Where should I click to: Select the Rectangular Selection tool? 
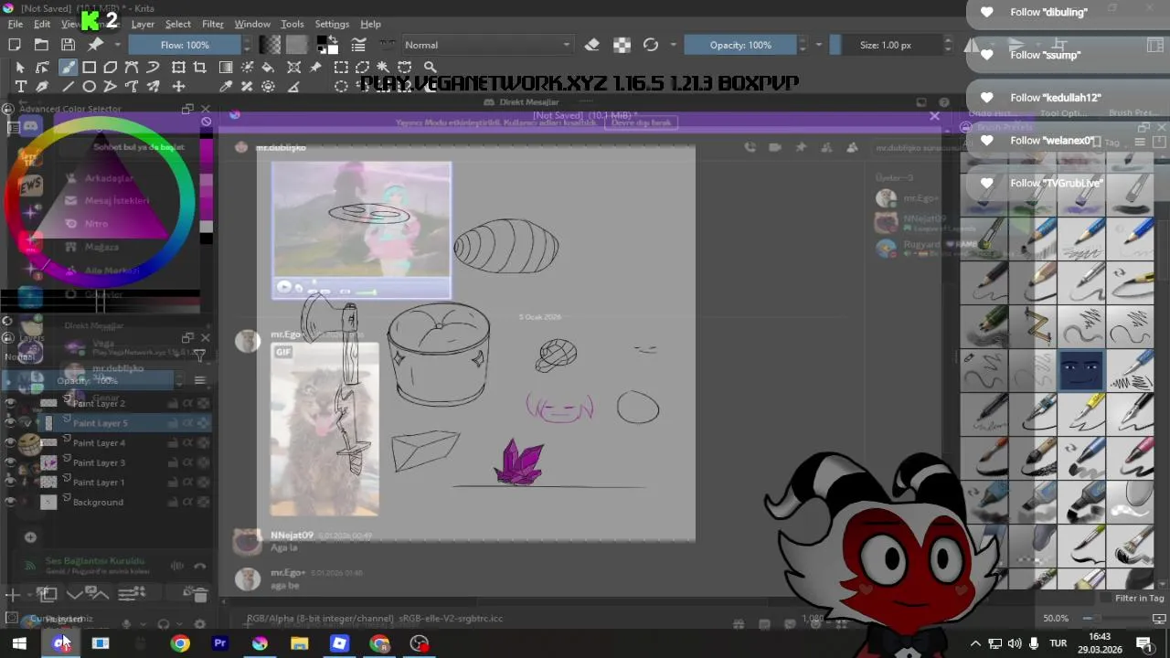tap(340, 67)
